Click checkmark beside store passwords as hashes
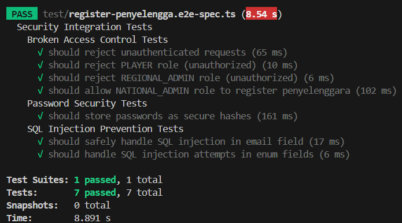Image resolution: width=402 pixels, height=223 pixels. coord(40,116)
